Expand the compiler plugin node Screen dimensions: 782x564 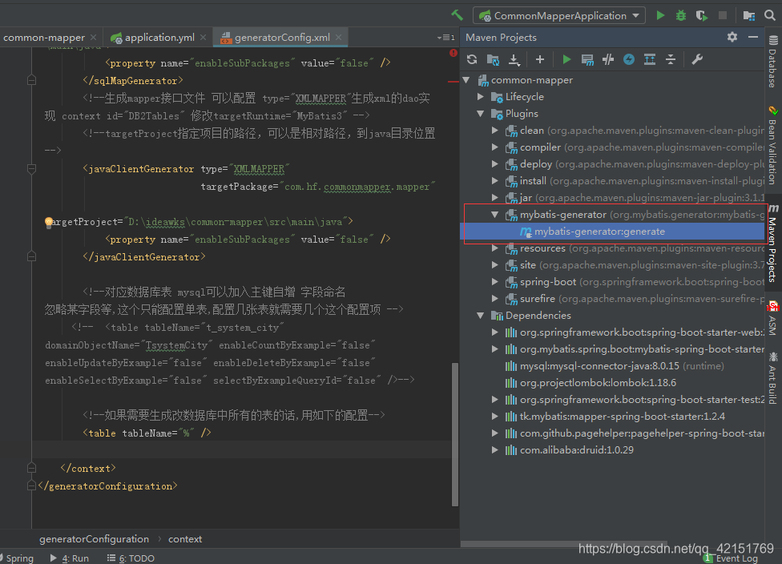tap(494, 147)
